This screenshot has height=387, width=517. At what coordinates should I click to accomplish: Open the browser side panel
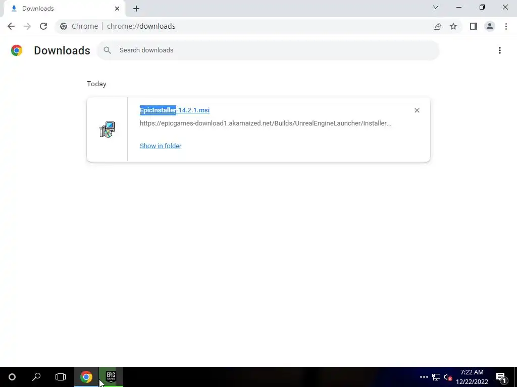click(474, 26)
